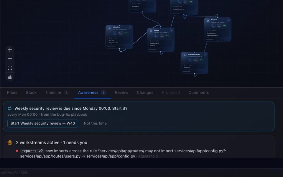Click the green badge on Routes node
Viewport: 283px width, 177px height.
pos(167,36)
